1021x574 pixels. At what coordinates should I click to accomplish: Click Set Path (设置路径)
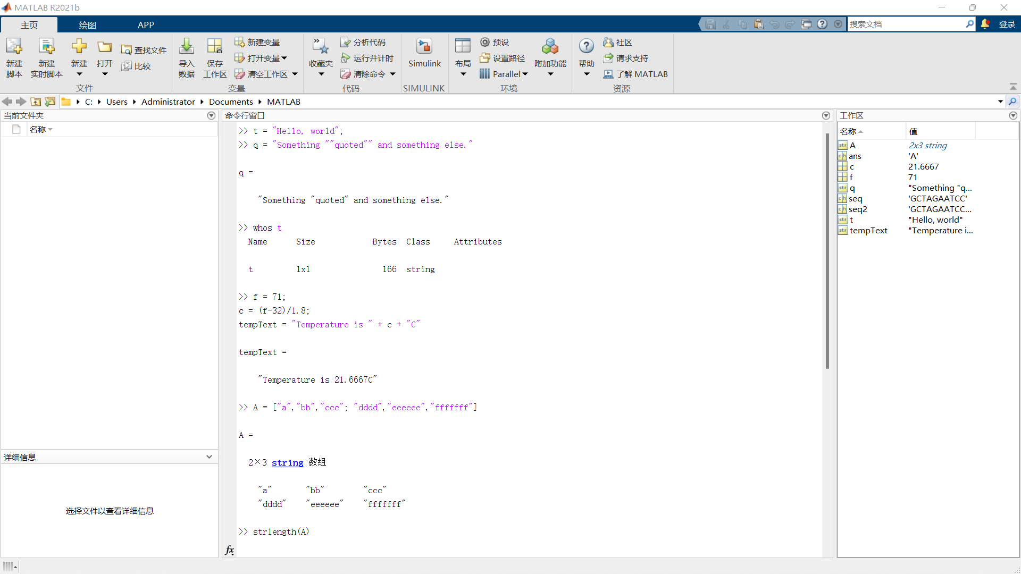pyautogui.click(x=502, y=58)
